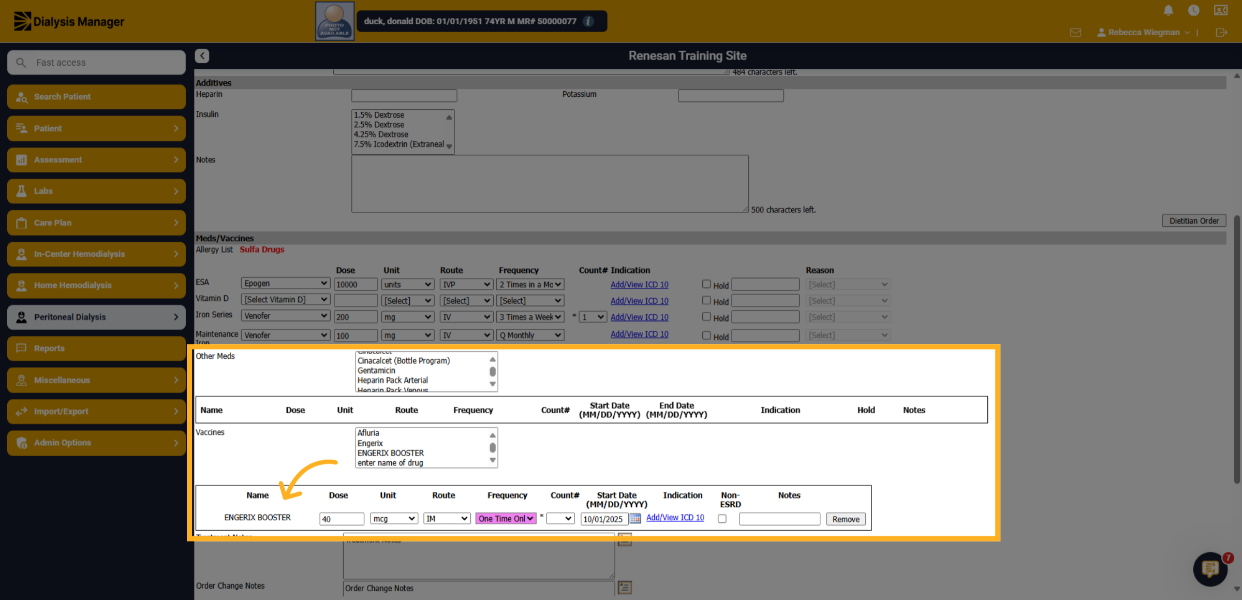Click the logout icon

(1221, 33)
